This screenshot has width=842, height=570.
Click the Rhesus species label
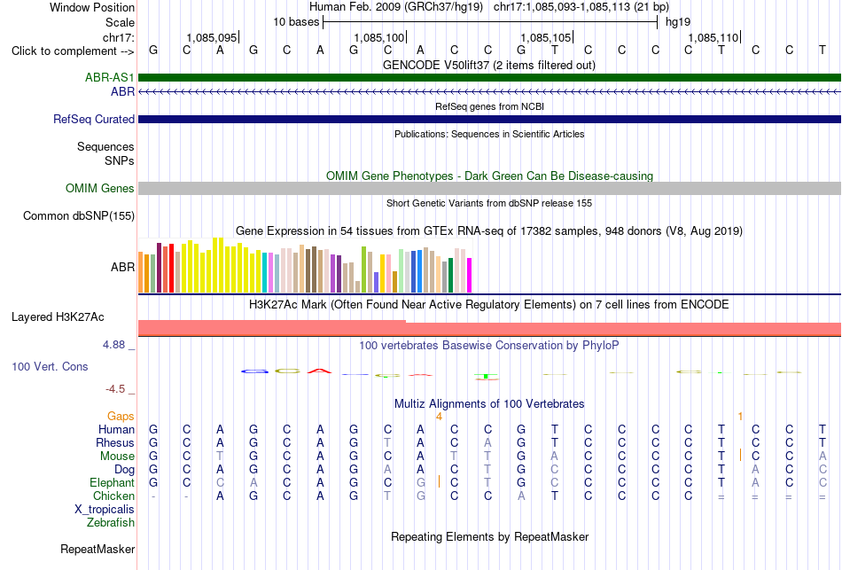115,443
